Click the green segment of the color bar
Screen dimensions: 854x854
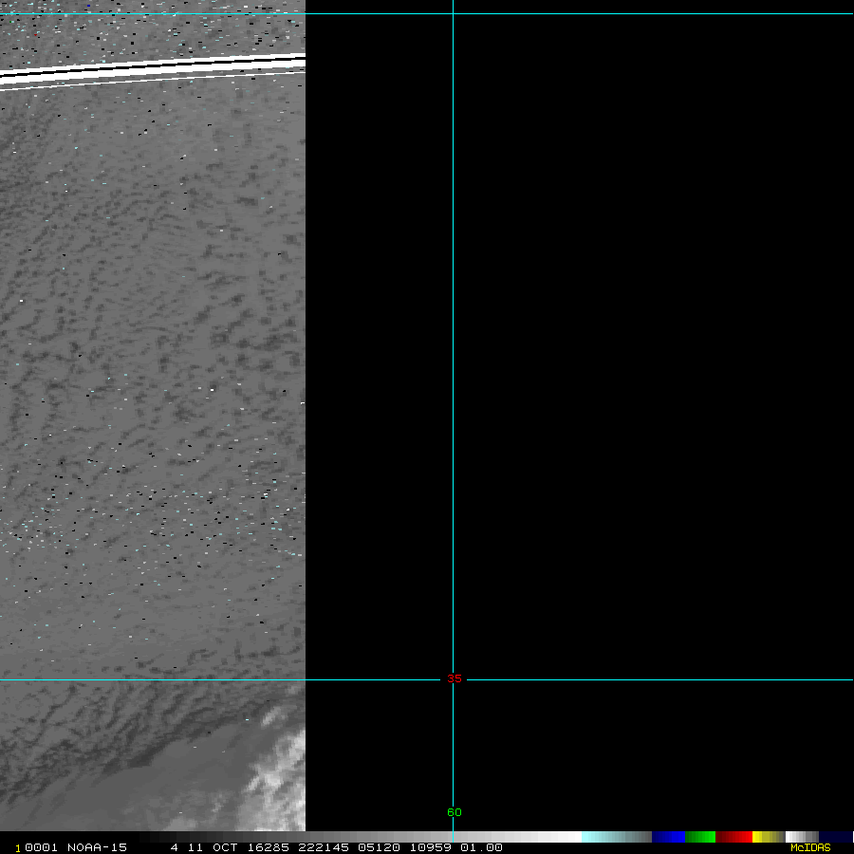[700, 837]
